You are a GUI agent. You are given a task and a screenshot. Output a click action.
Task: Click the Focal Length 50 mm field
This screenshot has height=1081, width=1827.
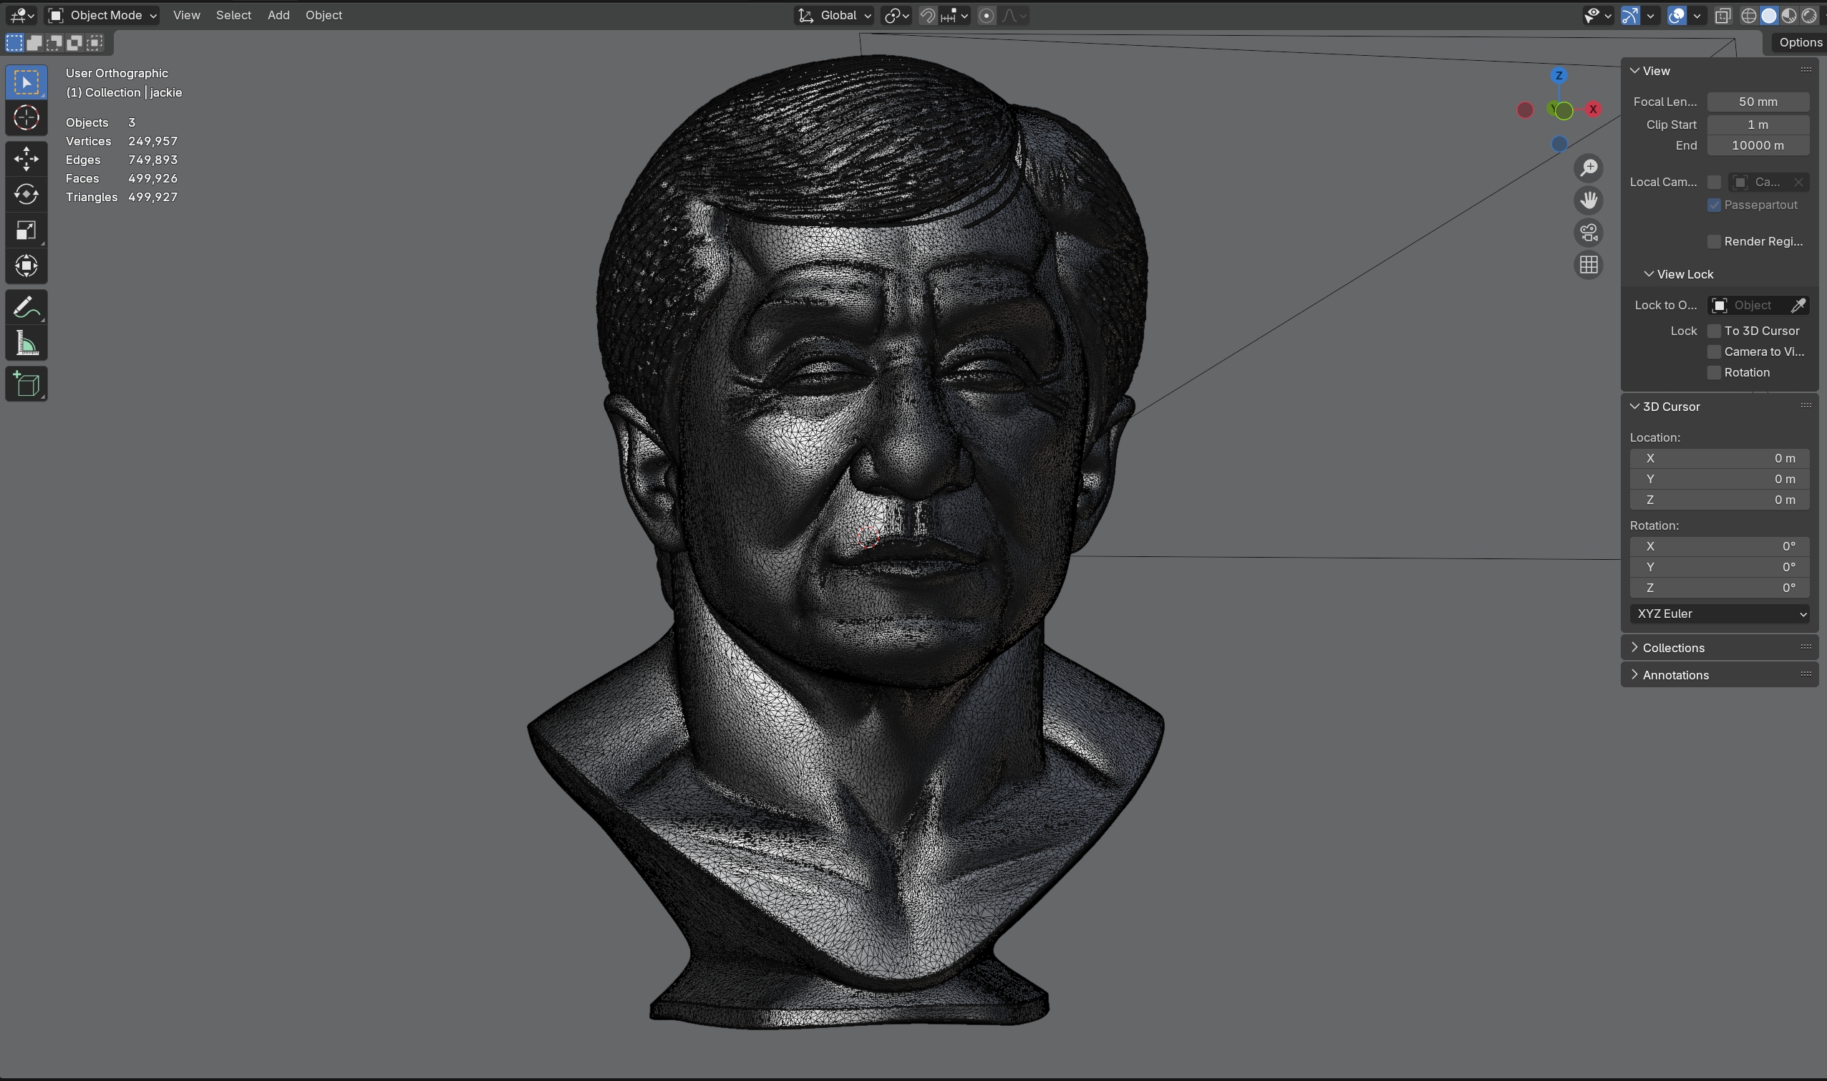1757,102
